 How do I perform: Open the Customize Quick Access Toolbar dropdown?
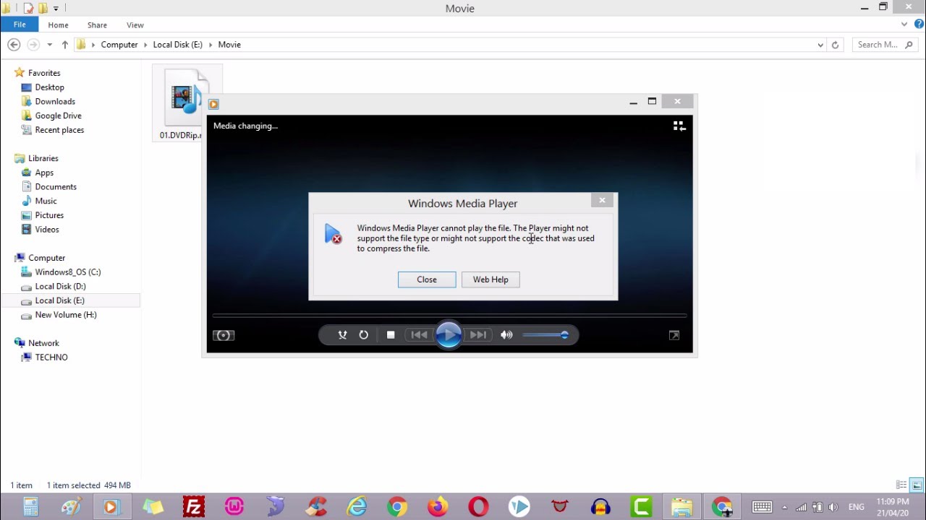(56, 9)
